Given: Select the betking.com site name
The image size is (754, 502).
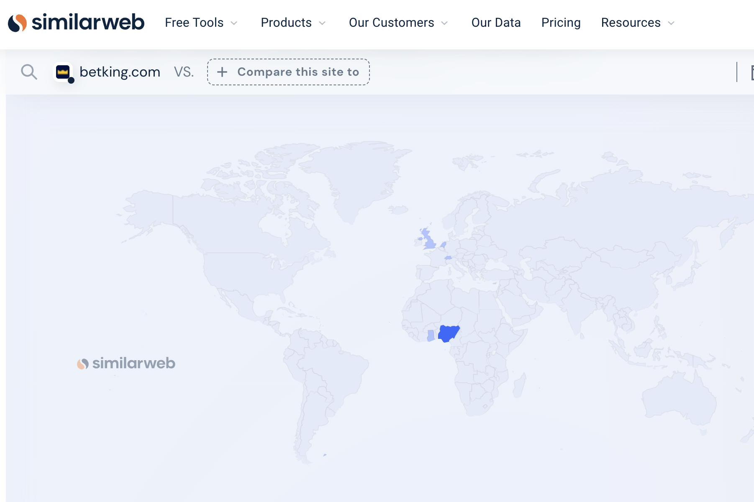Looking at the screenshot, I should point(120,72).
